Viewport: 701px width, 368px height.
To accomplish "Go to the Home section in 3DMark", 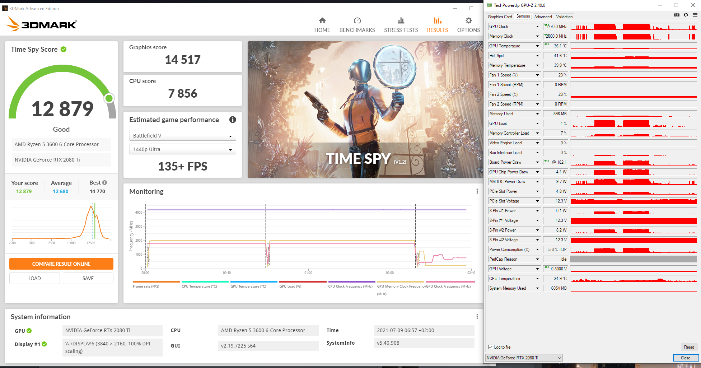I will pyautogui.click(x=322, y=25).
